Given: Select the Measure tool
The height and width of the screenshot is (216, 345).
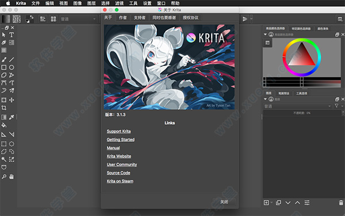Looking at the screenshot, I should point(11,134).
